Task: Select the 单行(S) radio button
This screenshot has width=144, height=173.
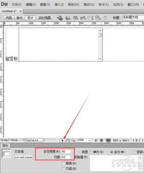Action: 91,152
